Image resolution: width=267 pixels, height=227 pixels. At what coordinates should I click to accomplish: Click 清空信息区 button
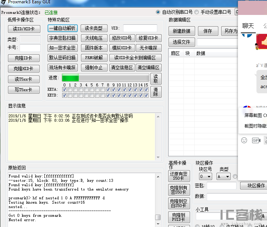[122, 68]
